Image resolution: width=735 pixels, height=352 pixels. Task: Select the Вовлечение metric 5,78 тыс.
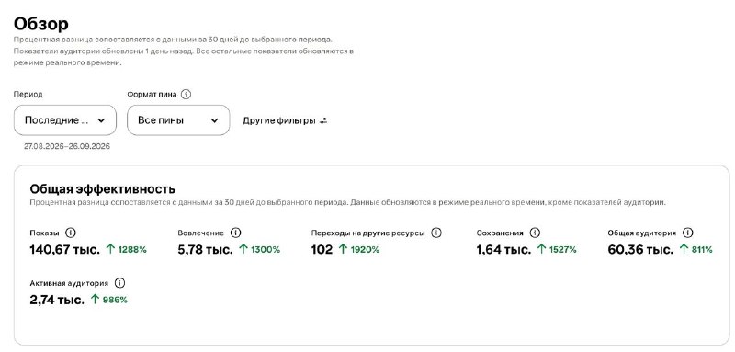click(205, 249)
